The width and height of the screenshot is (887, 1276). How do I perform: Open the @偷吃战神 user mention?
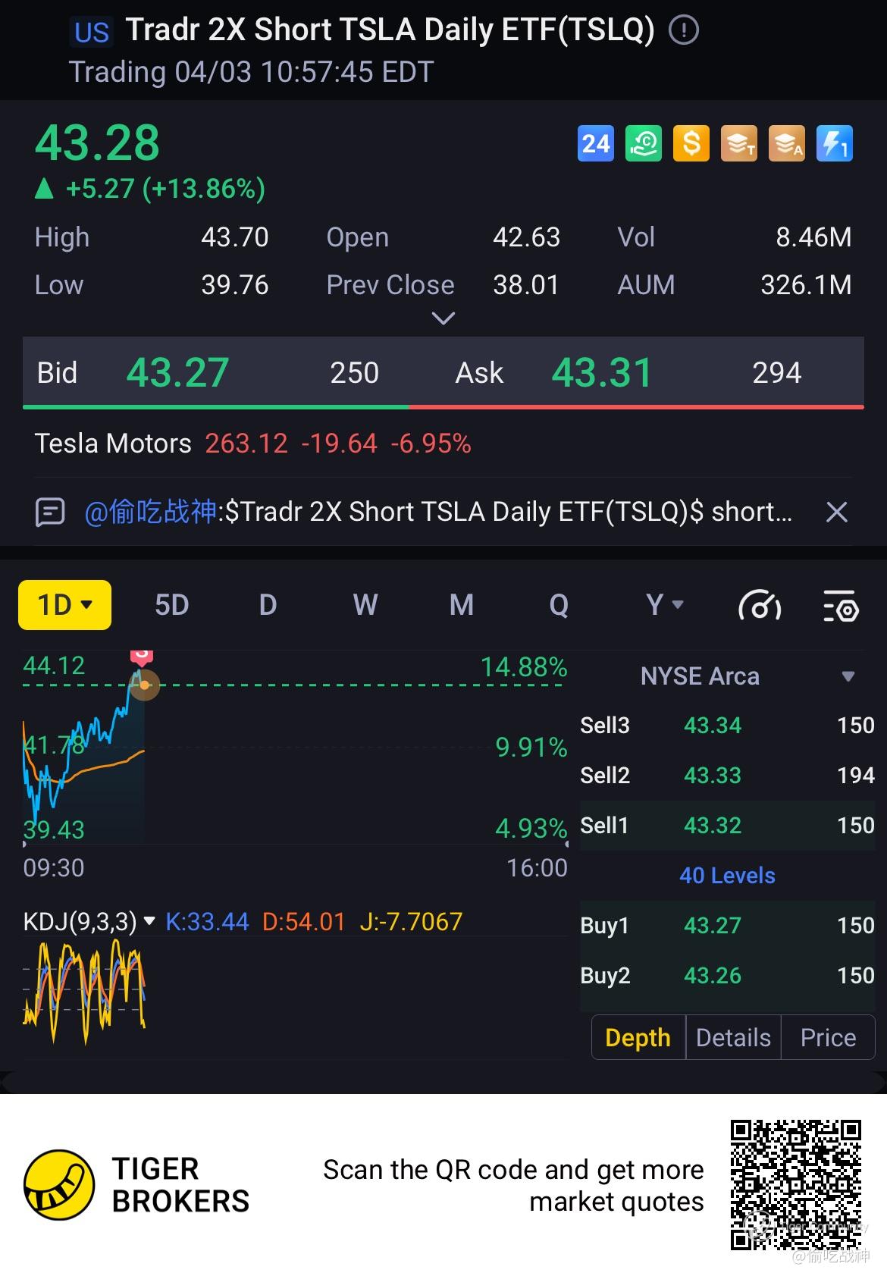coord(151,513)
